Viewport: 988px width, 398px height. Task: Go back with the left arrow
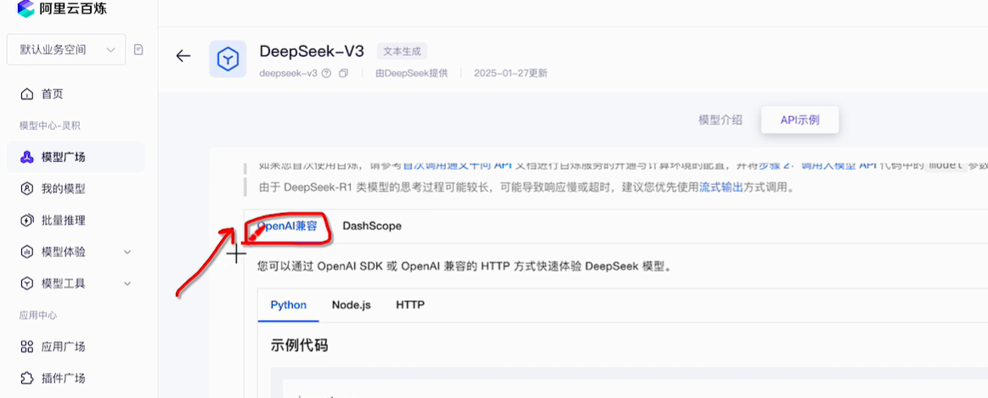[x=183, y=56]
